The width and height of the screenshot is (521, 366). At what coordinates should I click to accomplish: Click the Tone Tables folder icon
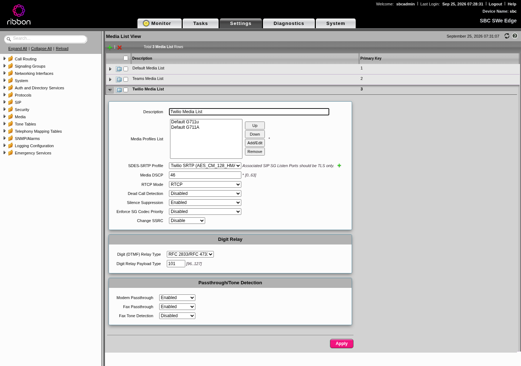coord(10,124)
